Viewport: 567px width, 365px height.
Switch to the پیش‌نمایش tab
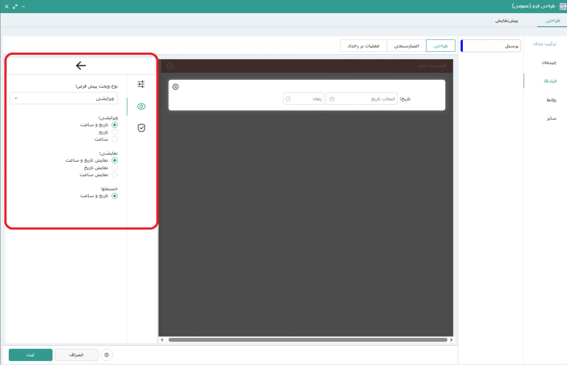[x=506, y=20]
